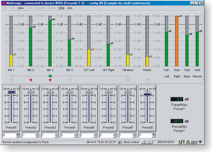This screenshot has height=152, width=212.
Task: Click the gray triangle under Mic 1
Action: (x=12, y=80)
